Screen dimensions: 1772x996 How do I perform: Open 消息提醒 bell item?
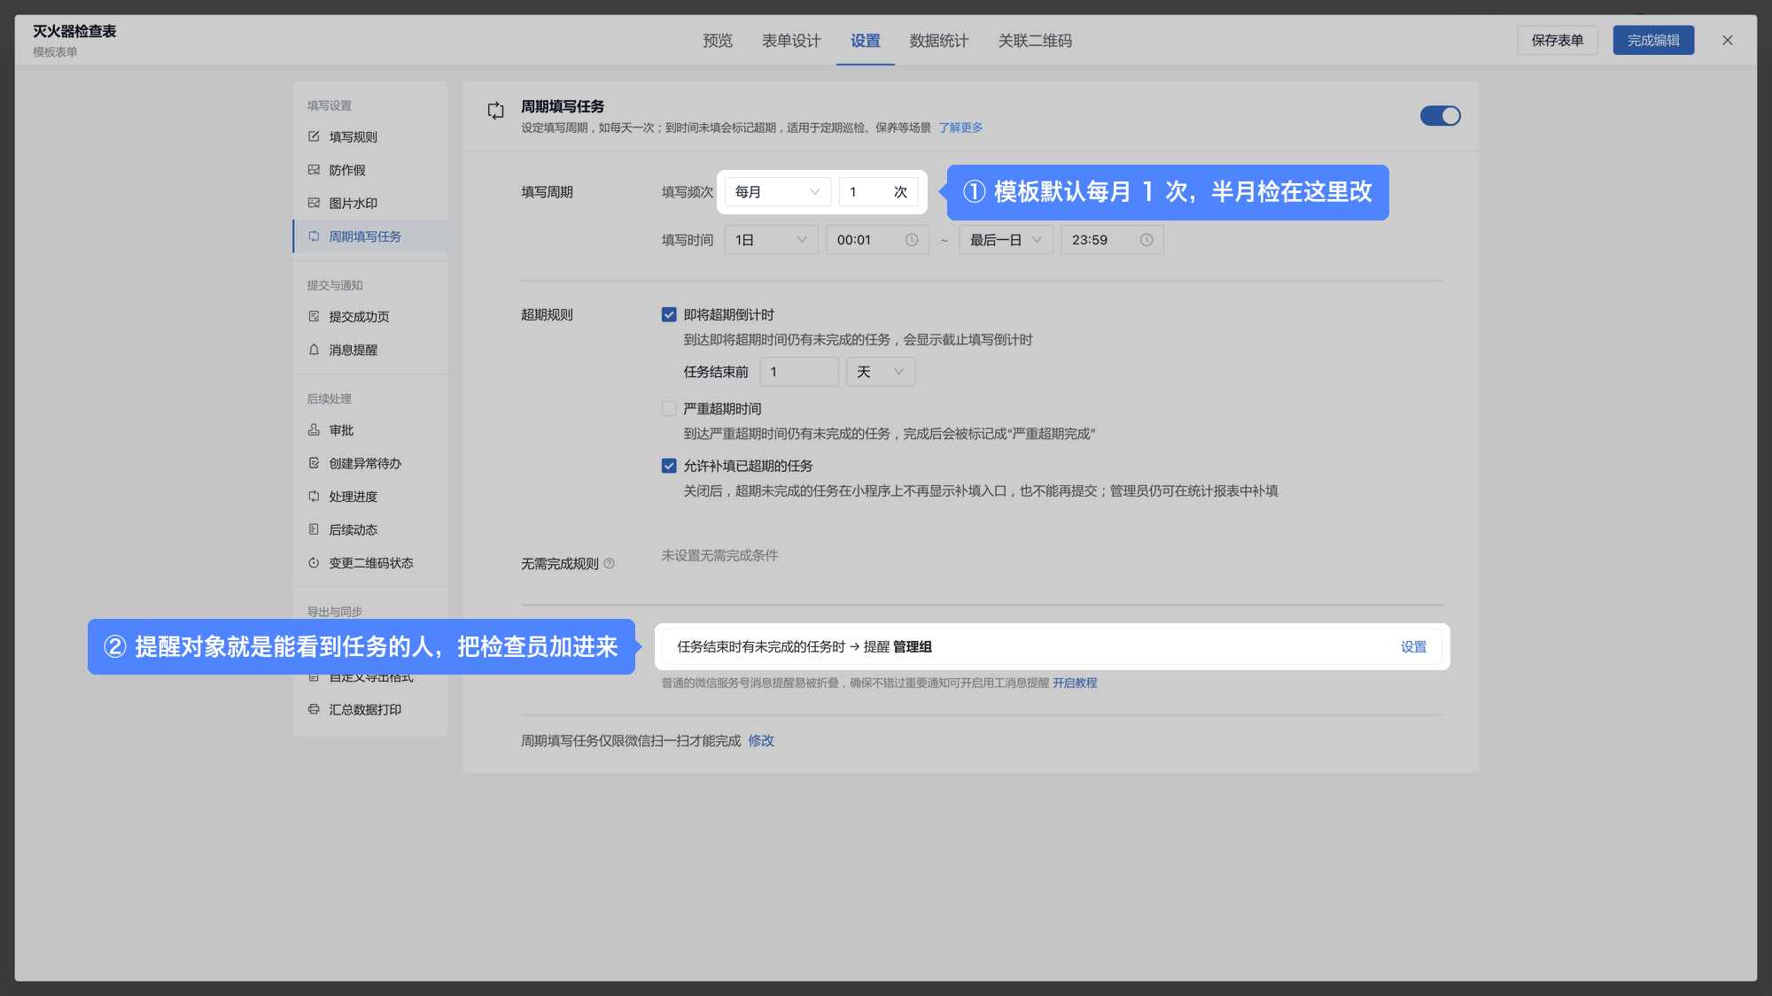tap(369, 351)
